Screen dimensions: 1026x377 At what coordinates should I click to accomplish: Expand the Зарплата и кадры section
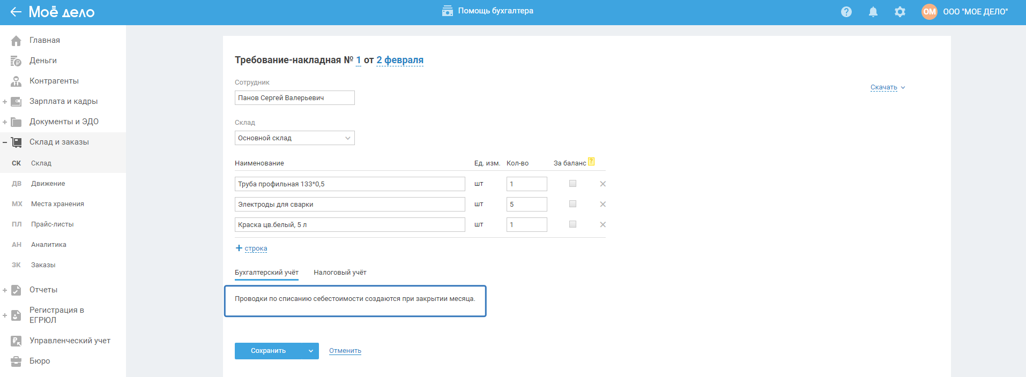coord(5,102)
